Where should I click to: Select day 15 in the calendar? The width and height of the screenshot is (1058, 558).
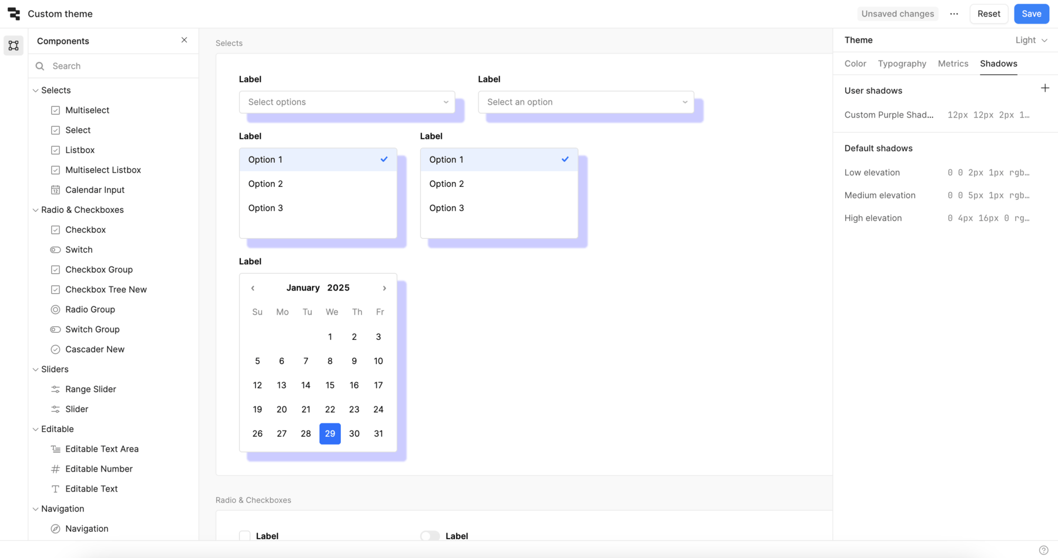tap(330, 385)
